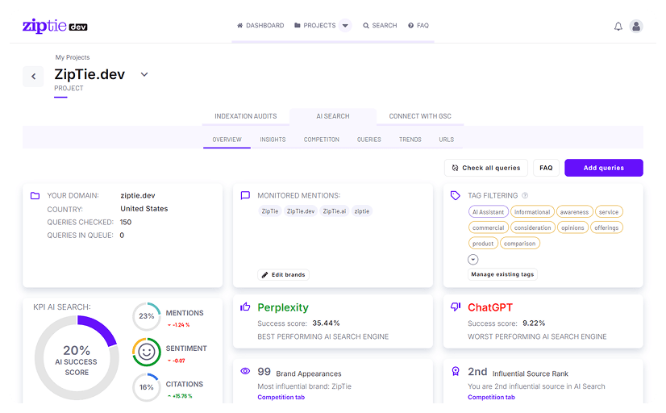Switch to the Indexation Audits tab
This screenshot has width=666, height=413.
(x=245, y=116)
